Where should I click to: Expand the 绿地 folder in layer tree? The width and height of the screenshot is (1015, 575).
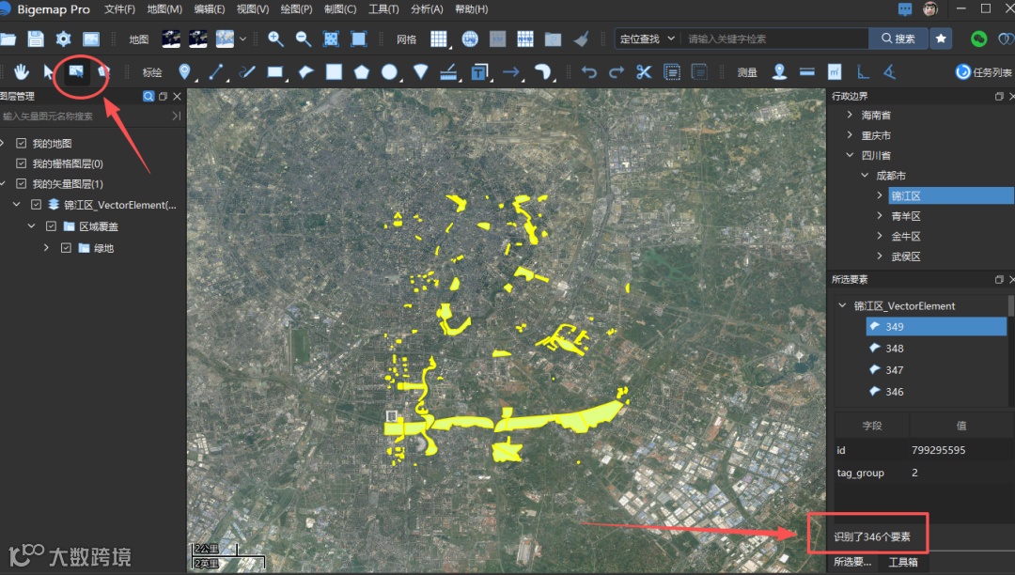click(x=46, y=248)
